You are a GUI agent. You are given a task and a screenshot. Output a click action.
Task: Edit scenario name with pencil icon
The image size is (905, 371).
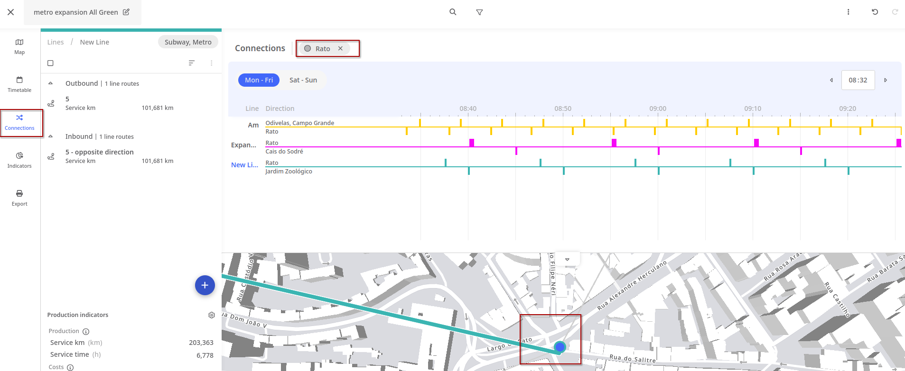(x=126, y=12)
